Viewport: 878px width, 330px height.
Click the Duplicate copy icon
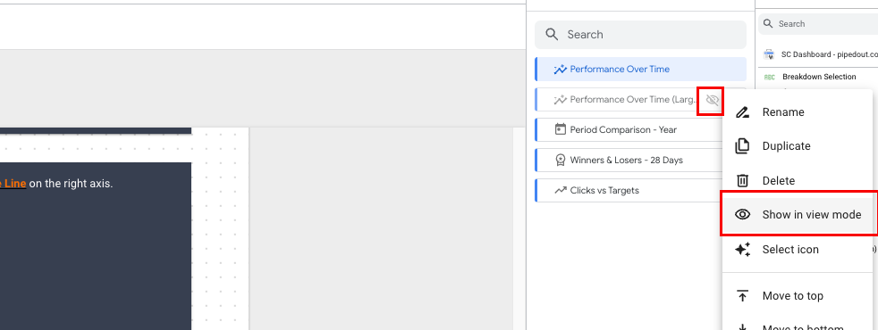click(742, 145)
